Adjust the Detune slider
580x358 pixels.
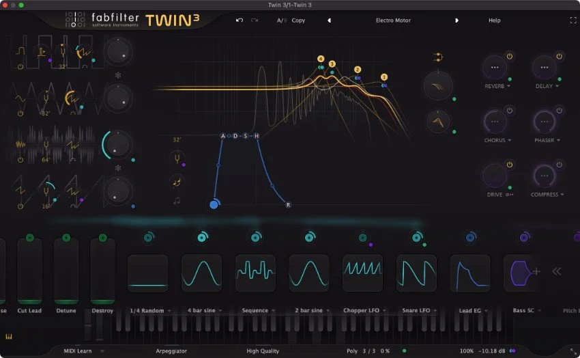[66, 271]
